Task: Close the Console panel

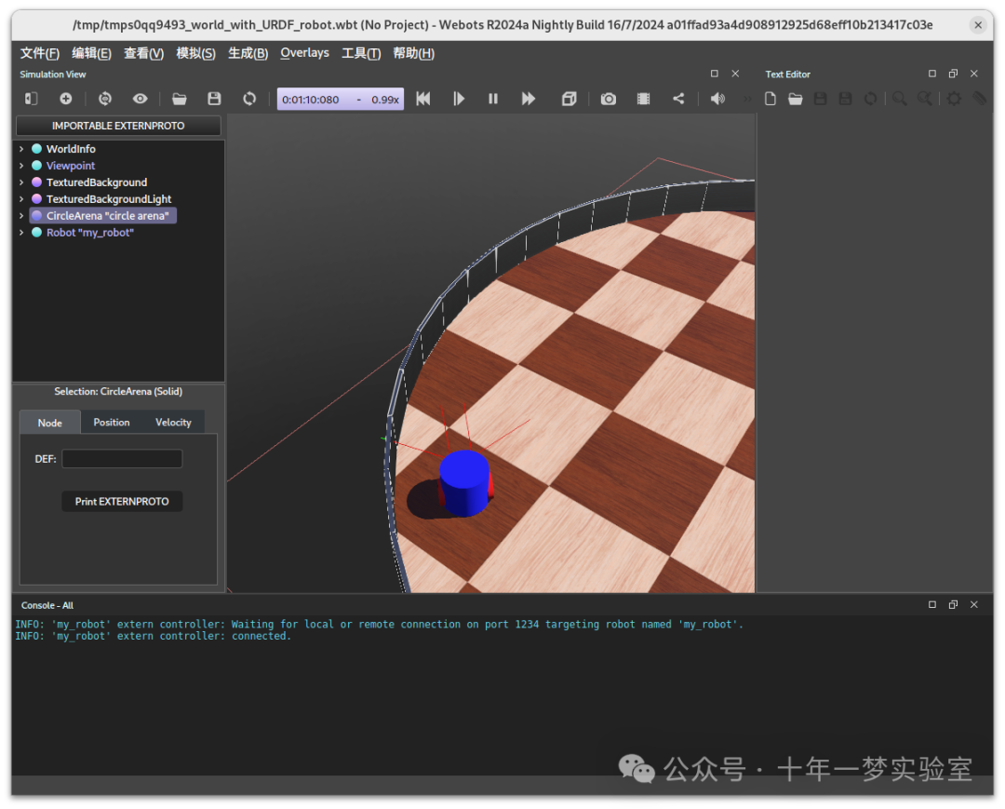Action: tap(974, 604)
